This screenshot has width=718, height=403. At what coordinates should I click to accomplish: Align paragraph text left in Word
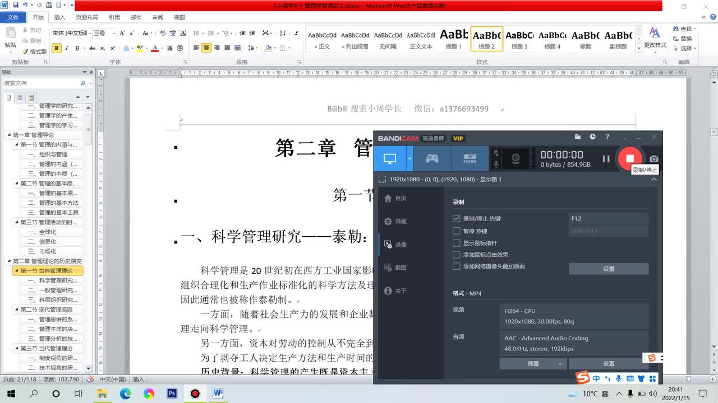[x=196, y=48]
